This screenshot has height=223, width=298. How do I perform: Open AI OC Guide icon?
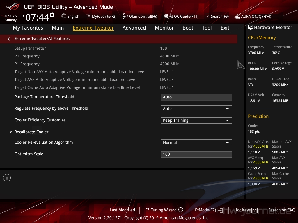[x=166, y=16]
